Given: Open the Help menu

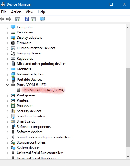Looking at the screenshot, I should (x=41, y=12).
